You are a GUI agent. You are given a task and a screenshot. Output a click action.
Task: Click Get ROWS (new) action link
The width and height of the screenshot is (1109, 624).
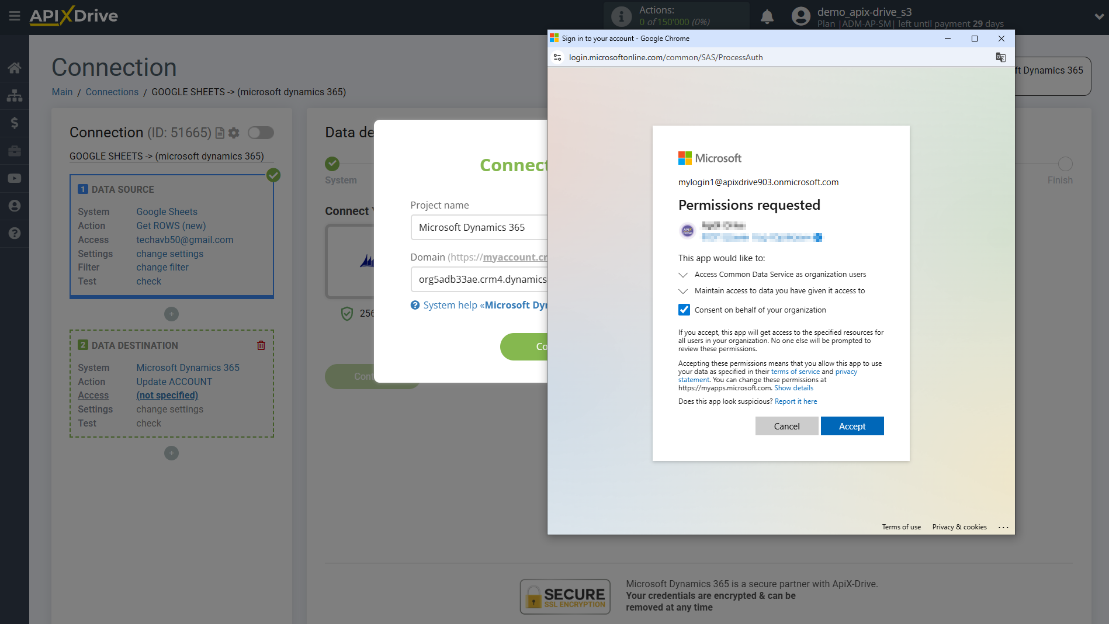click(171, 226)
